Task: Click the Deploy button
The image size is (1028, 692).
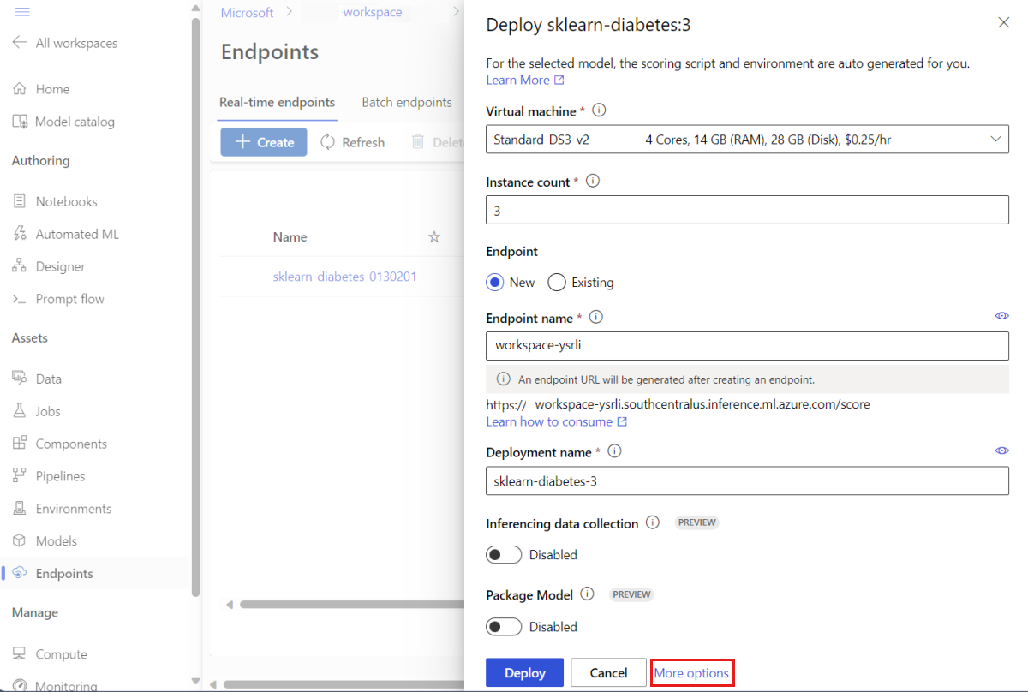Action: pos(524,673)
